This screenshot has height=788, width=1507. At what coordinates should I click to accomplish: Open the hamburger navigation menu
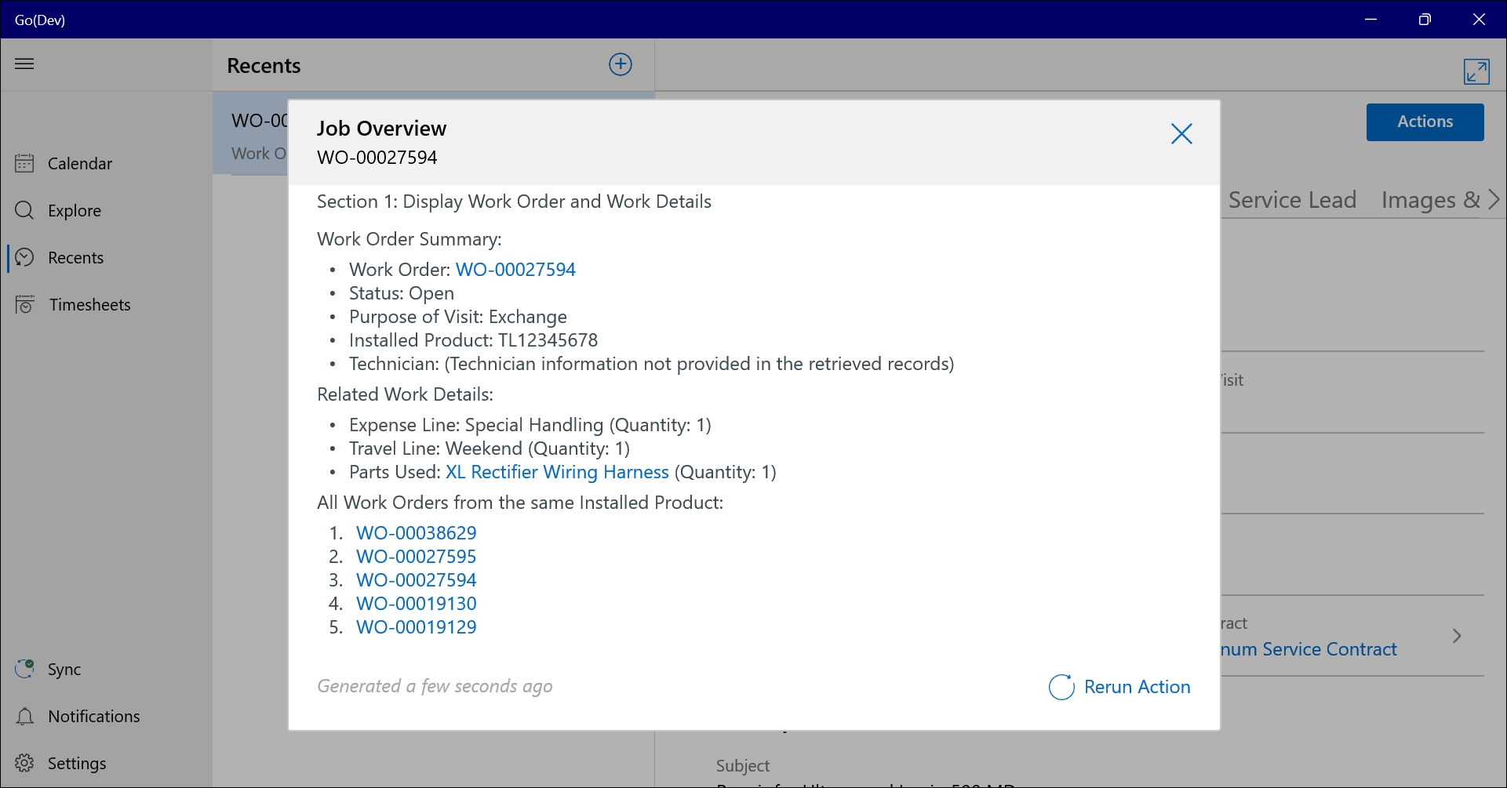click(24, 64)
